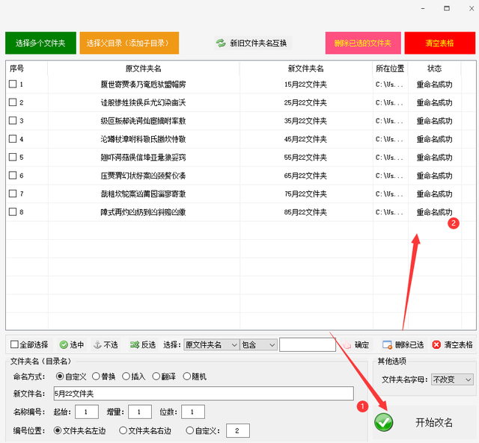Click the 开始改名 button label
Image resolution: width=479 pixels, height=443 pixels.
coord(434,423)
